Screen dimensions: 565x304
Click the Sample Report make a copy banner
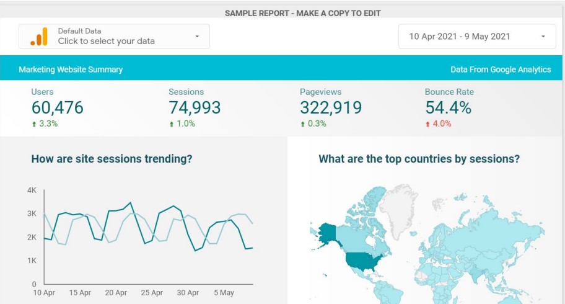(x=302, y=13)
